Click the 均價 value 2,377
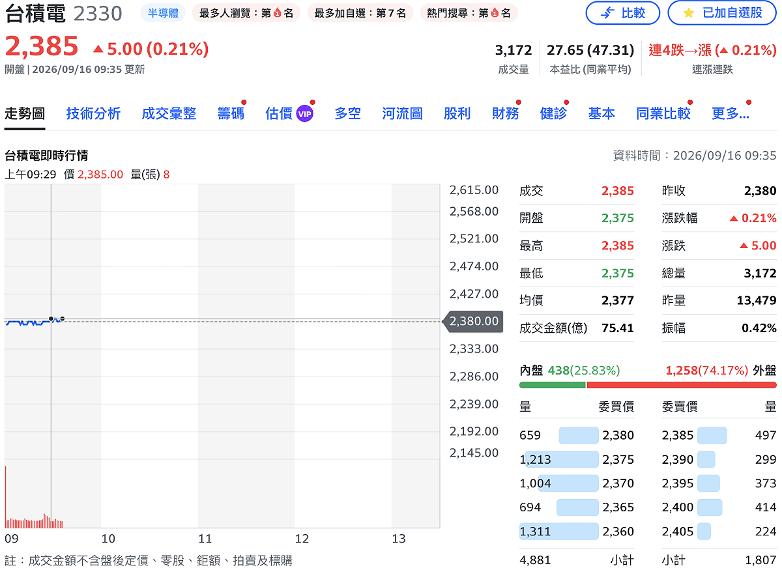 tap(618, 301)
